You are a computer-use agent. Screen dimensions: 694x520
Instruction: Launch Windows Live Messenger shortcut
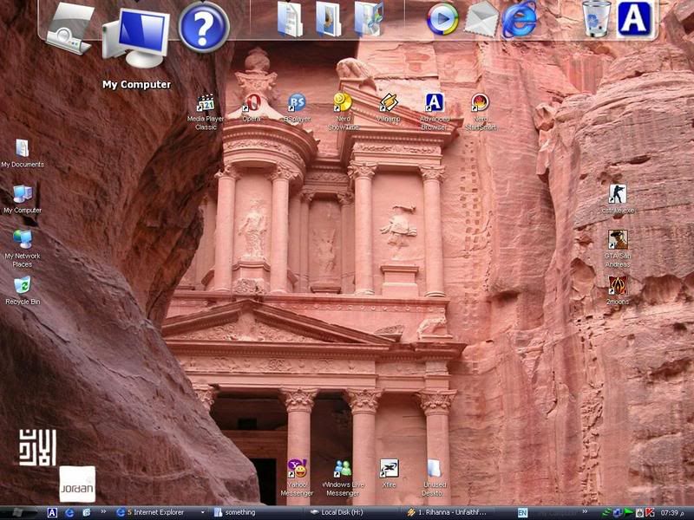click(343, 469)
